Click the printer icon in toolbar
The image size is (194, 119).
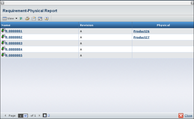click(27, 18)
